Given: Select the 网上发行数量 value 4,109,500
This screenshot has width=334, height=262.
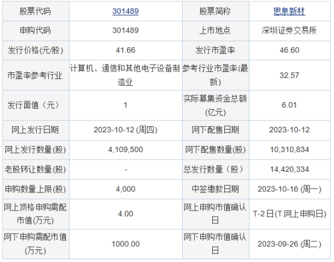Looking at the screenshot, I should tap(125, 150).
